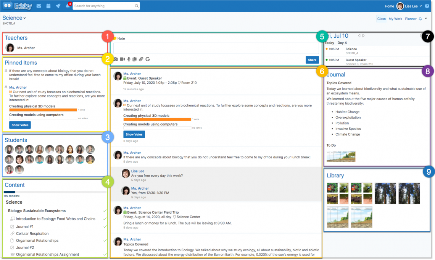
Task: Click the Search for anything field
Action: click(104, 6)
